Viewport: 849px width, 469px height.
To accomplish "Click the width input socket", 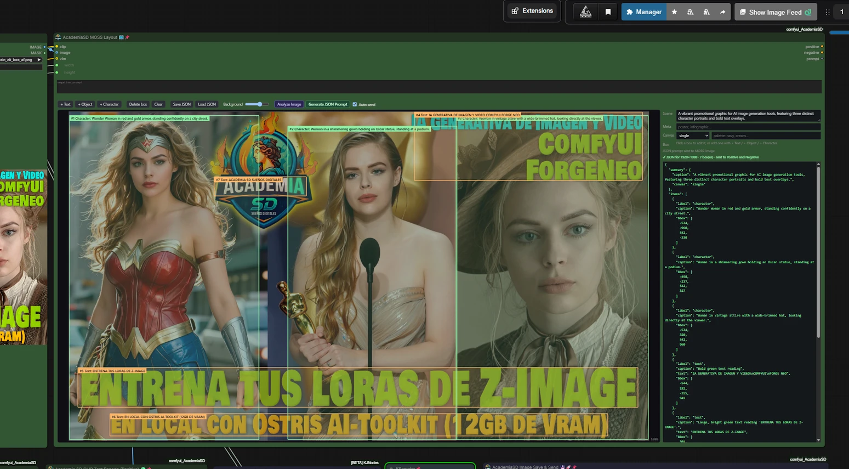I will (56, 65).
